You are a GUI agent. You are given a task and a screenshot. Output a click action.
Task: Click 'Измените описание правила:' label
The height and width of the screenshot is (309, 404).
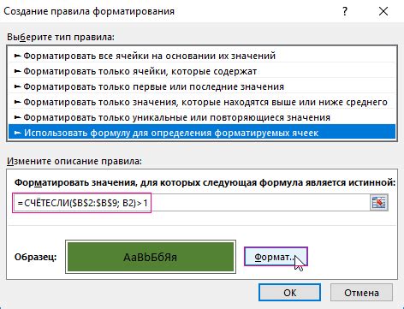tap(74, 161)
